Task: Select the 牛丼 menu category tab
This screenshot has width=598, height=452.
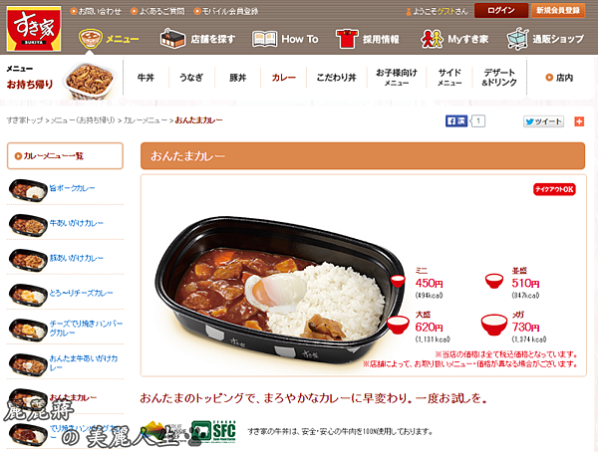Action: [146, 78]
